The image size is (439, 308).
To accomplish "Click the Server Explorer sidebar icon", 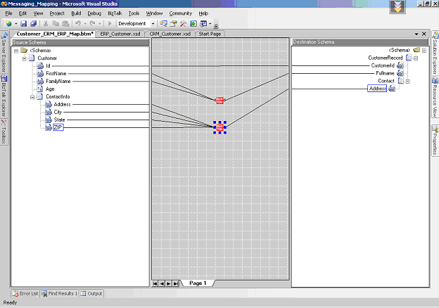I will coord(4,34).
